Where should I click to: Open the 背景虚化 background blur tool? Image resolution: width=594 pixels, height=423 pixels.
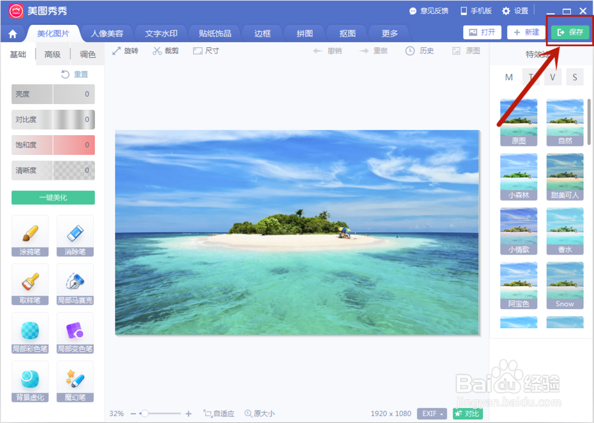(30, 381)
